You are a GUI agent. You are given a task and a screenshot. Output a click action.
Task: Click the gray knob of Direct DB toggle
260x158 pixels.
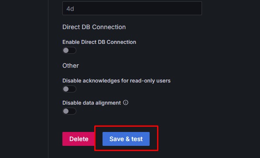tap(66, 50)
